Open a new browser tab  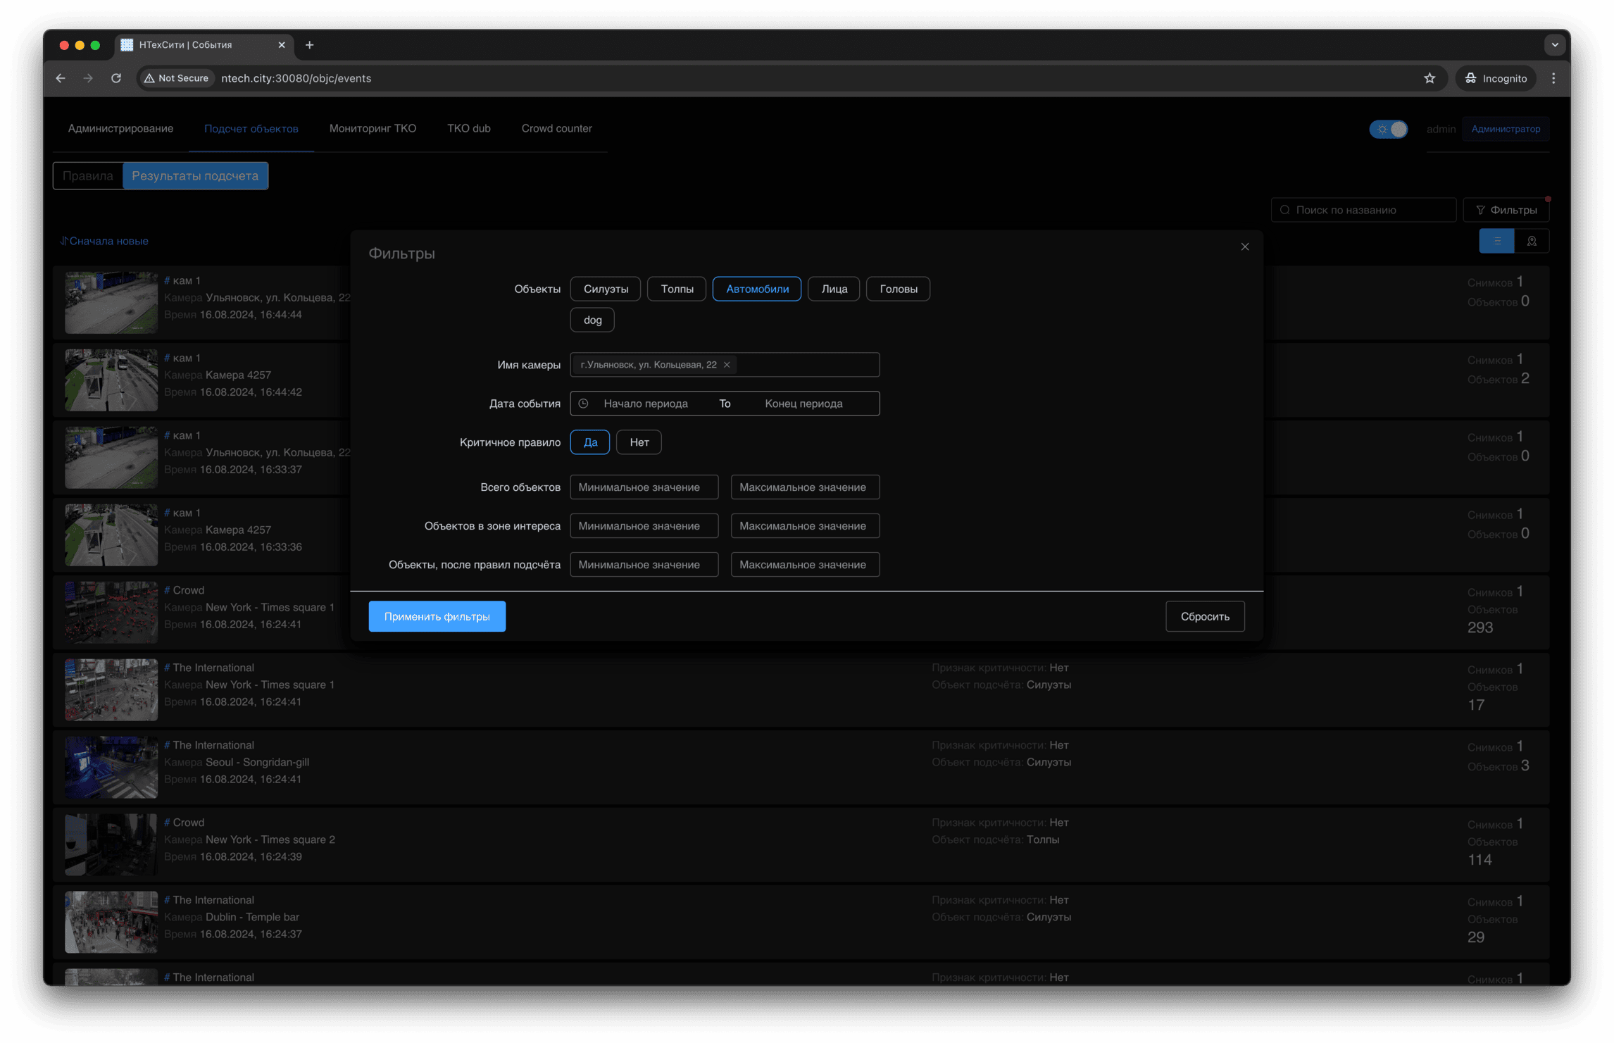click(309, 45)
